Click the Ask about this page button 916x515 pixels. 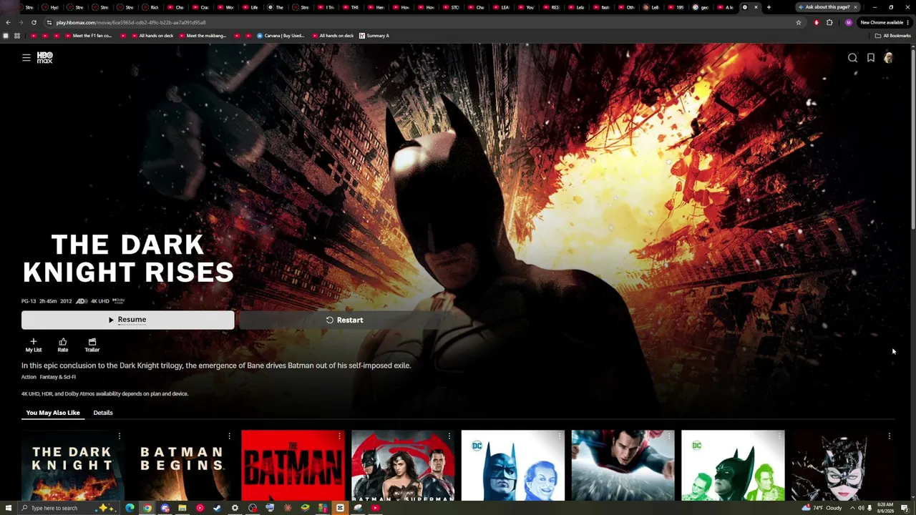(827, 7)
